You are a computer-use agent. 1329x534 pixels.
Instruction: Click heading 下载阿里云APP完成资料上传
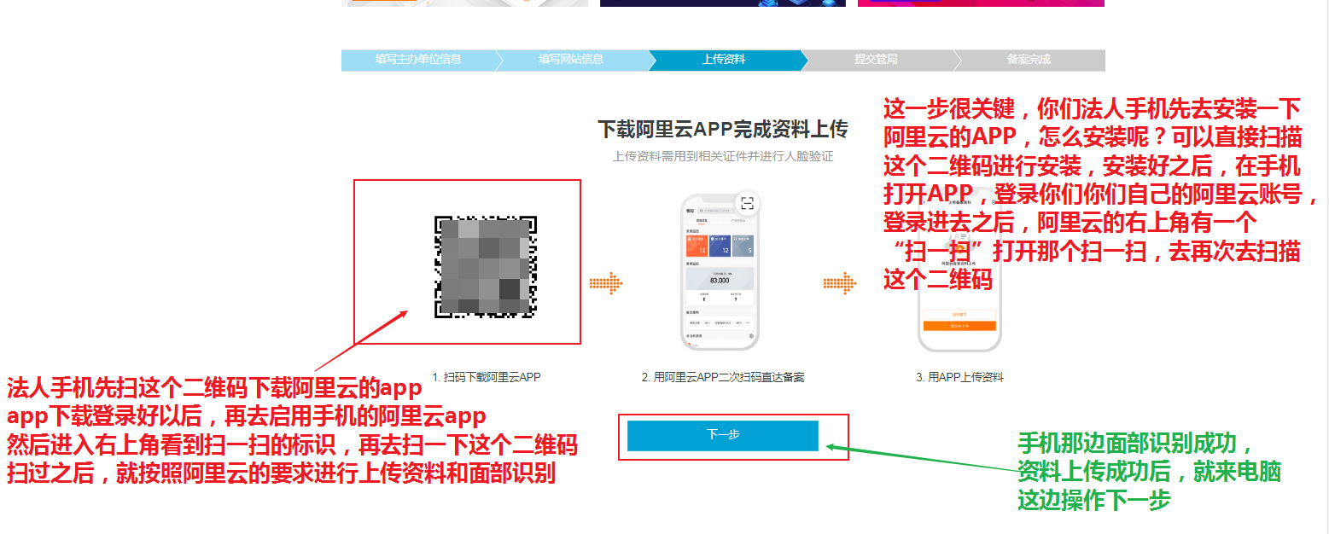click(x=722, y=130)
